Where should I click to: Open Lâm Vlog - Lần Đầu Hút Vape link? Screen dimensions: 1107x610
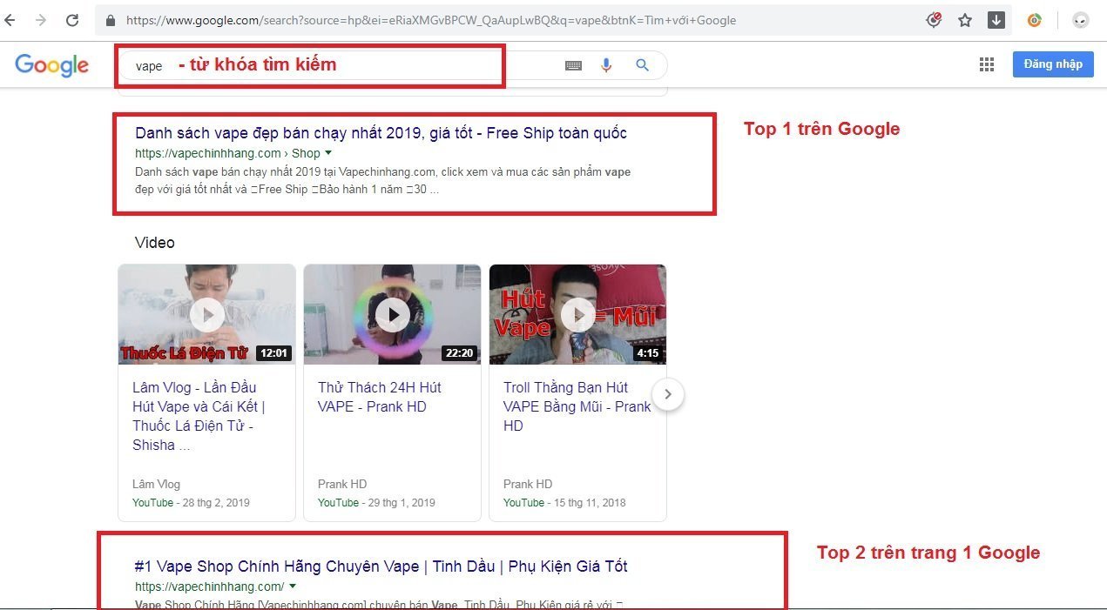[x=199, y=416]
